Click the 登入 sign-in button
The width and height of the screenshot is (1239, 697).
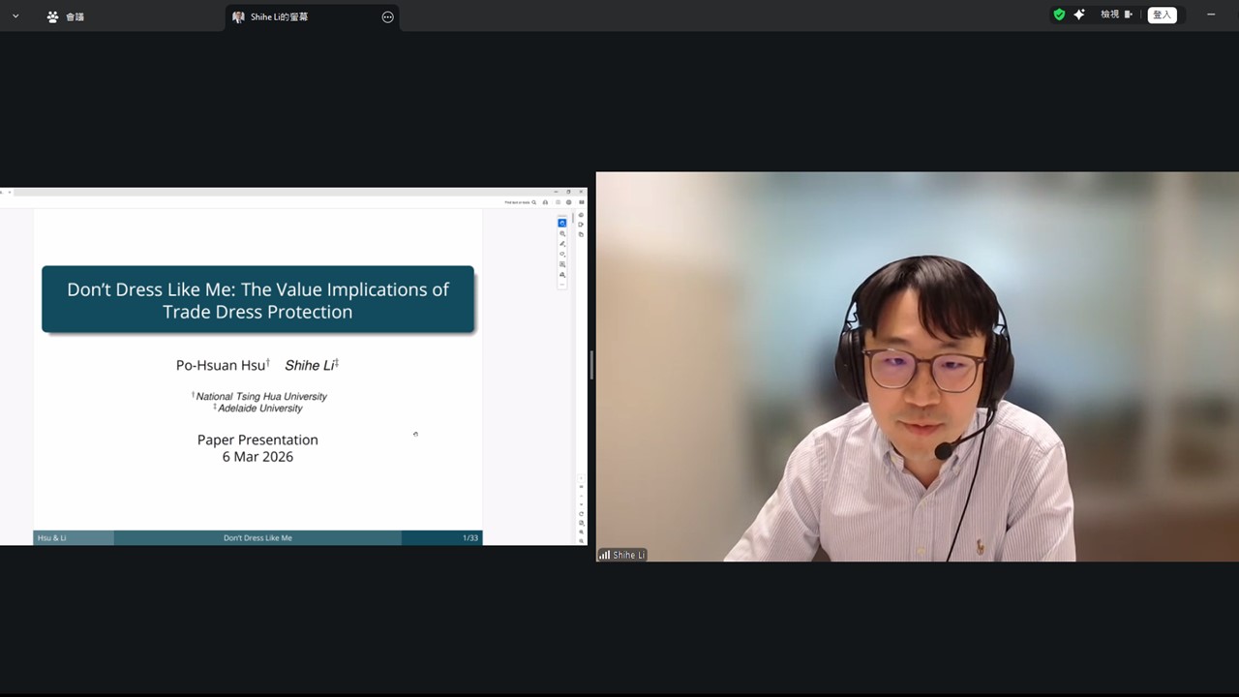(x=1162, y=15)
